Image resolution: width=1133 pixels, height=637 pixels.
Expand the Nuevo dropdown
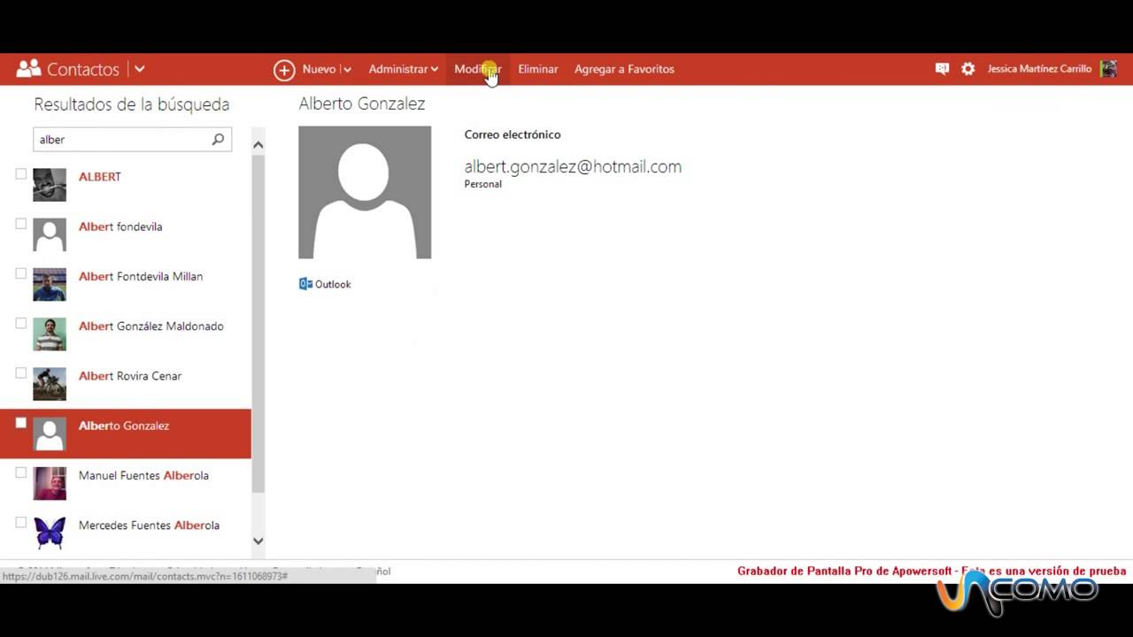[346, 69]
